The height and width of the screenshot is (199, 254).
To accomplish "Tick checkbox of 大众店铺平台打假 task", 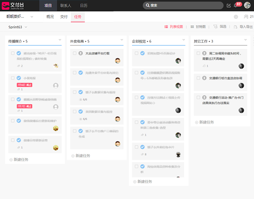I will coord(75,53).
